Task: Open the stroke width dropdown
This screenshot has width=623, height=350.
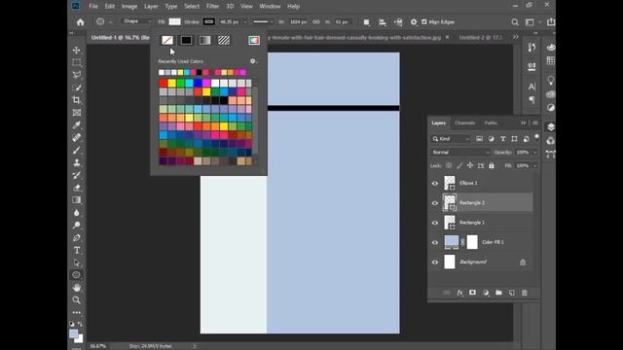Action: point(245,22)
